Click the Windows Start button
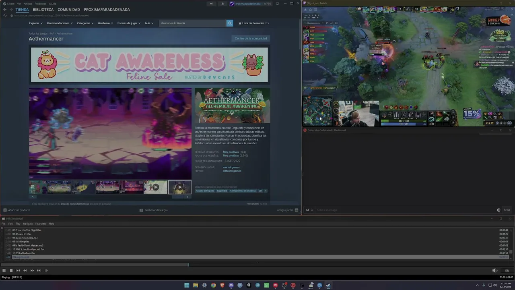This screenshot has width=515, height=290. click(x=187, y=285)
